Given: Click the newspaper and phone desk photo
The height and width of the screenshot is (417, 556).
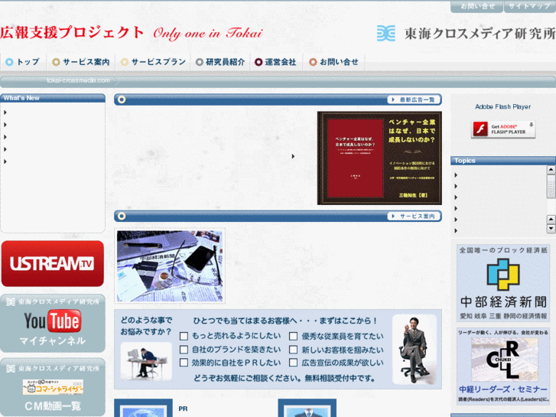Looking at the screenshot, I should coord(170,266).
